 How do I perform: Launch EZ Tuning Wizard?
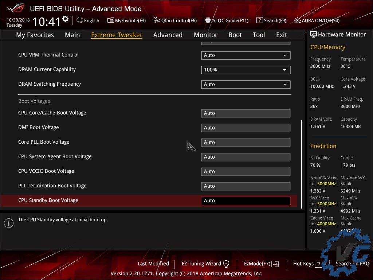(201, 264)
